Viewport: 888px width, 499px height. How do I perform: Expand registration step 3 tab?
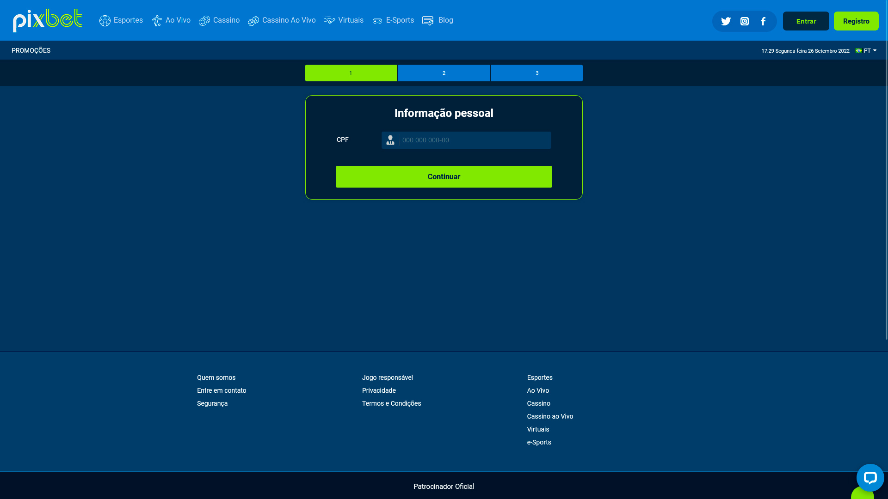[536, 73]
